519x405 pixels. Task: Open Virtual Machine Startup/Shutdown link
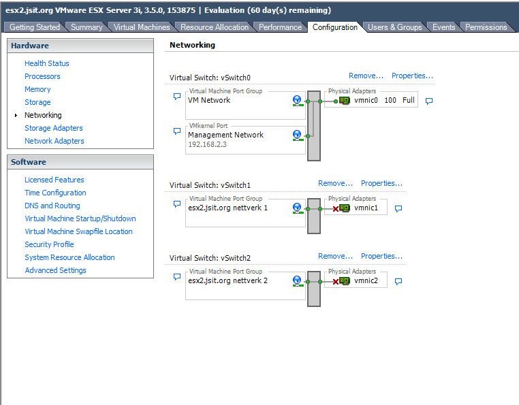pyautogui.click(x=80, y=218)
